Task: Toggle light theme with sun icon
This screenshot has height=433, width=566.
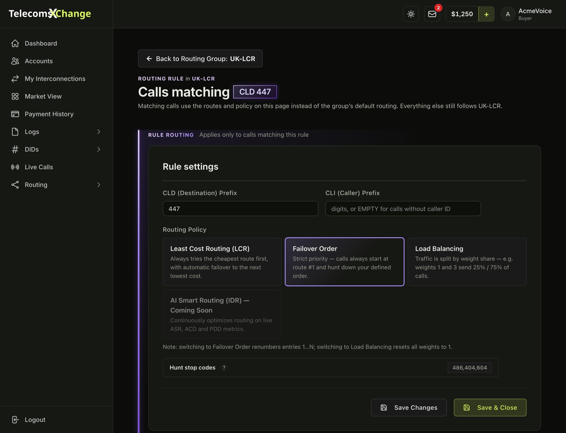Action: click(411, 14)
